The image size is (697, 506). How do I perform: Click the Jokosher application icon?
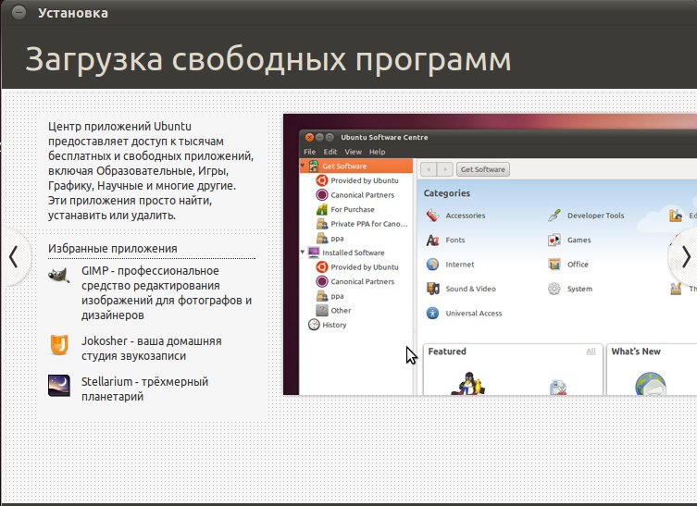point(58,345)
